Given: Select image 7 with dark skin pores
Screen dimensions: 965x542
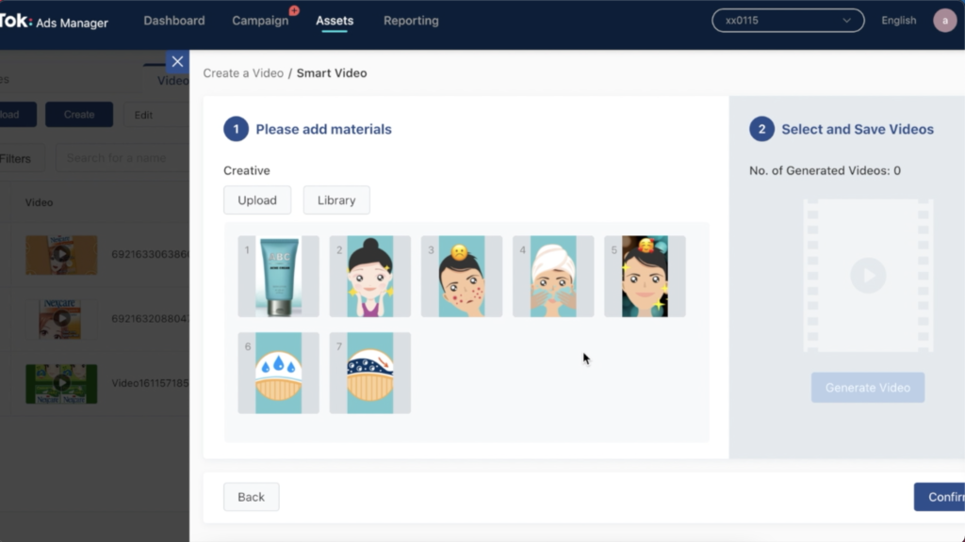Looking at the screenshot, I should coord(370,373).
